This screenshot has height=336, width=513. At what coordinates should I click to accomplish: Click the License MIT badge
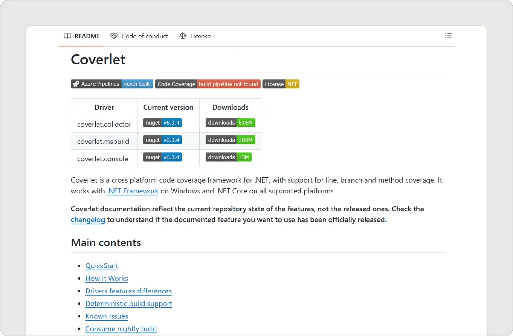[x=281, y=84]
